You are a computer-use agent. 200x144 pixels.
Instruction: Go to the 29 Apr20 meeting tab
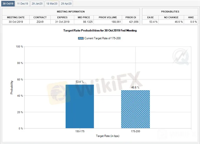[x=66, y=4]
